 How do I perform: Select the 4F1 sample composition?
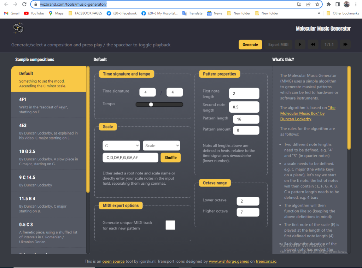(49, 105)
